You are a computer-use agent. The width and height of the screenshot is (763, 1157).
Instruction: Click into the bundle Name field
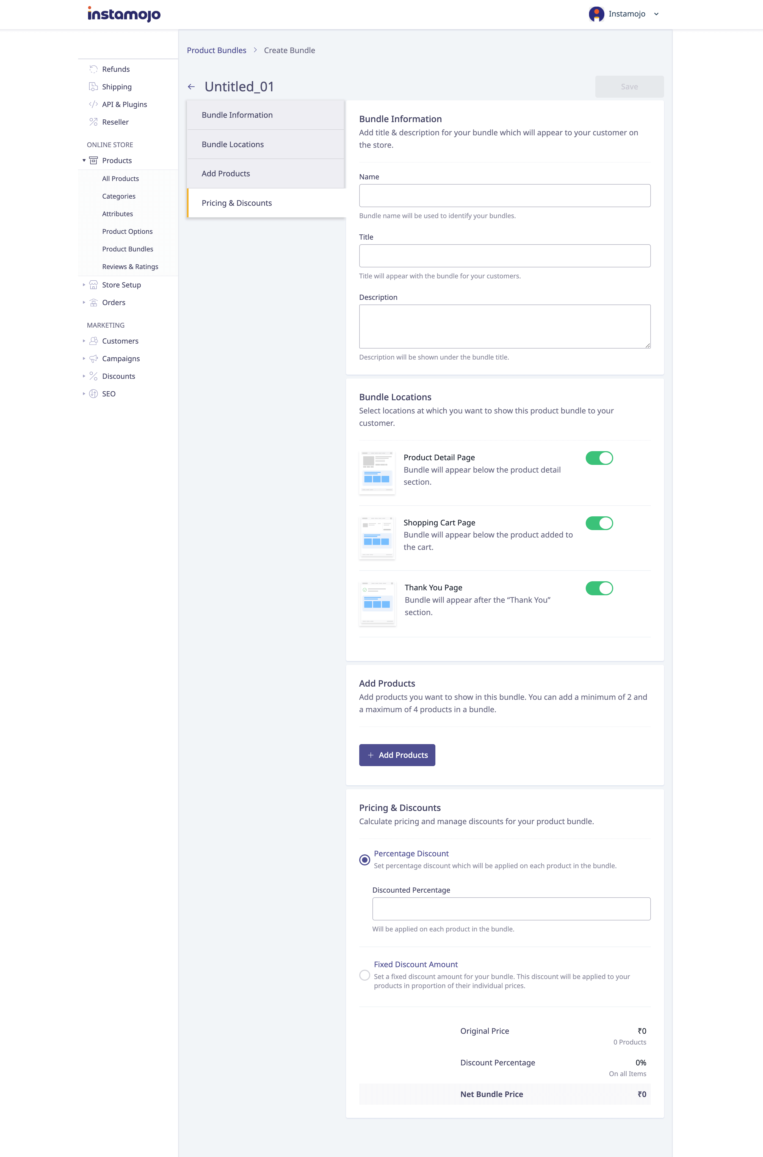tap(505, 195)
